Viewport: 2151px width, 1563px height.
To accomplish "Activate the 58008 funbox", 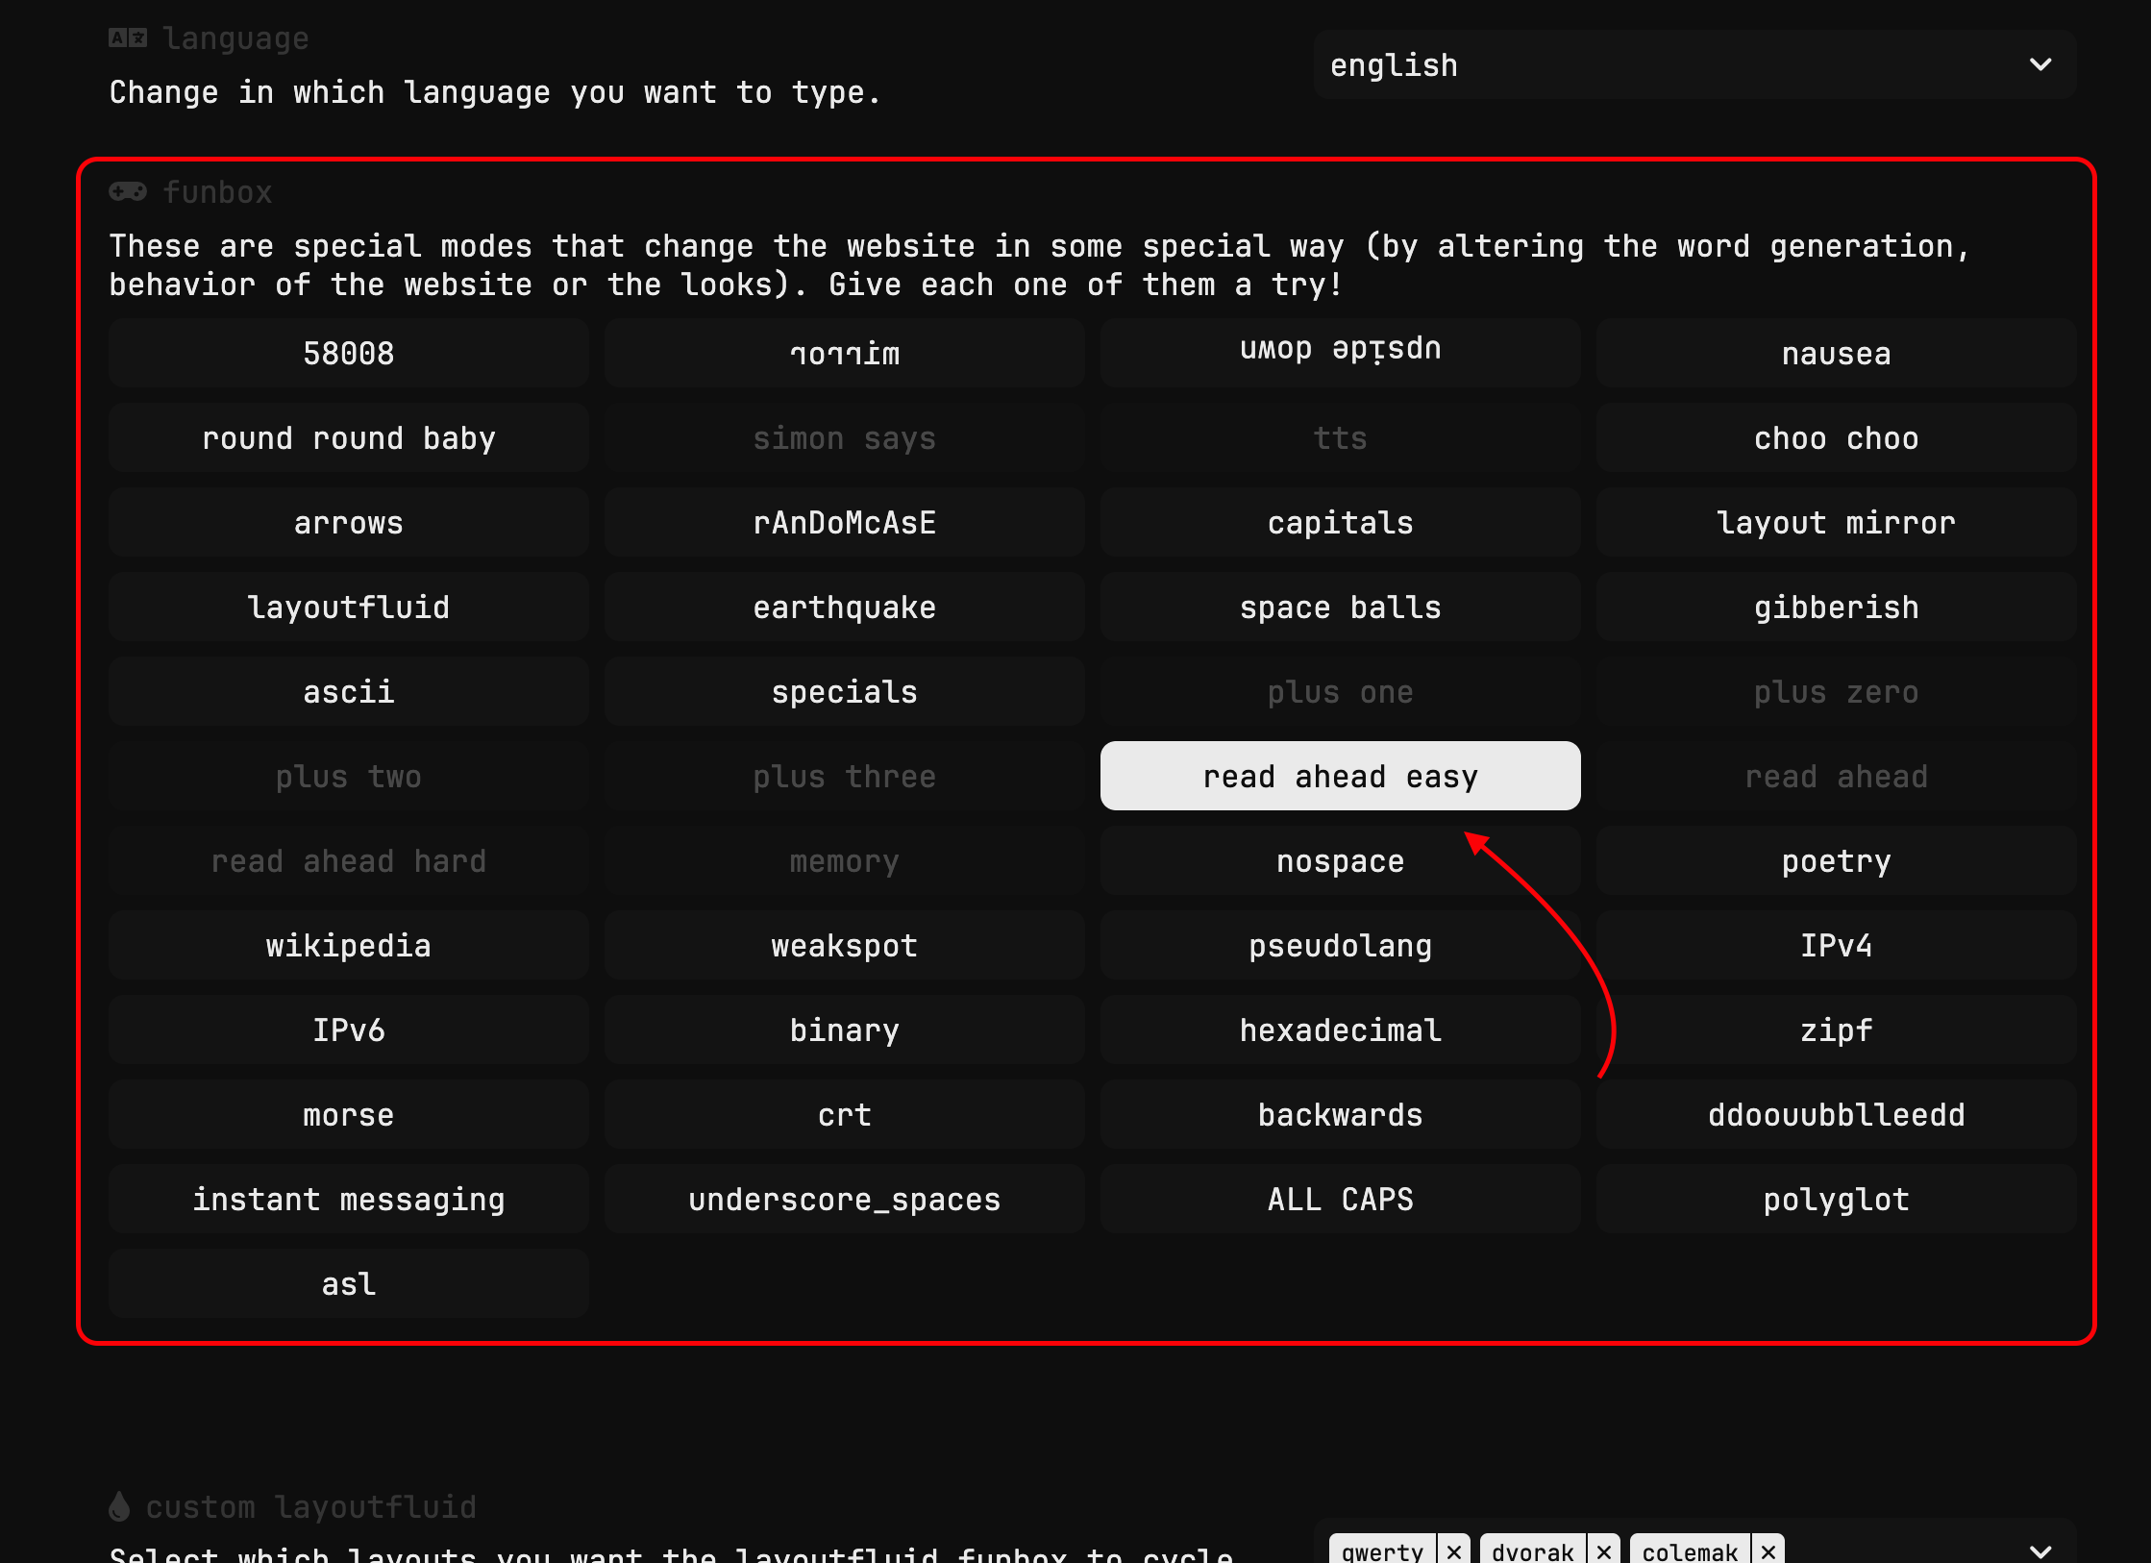I will (x=348, y=354).
